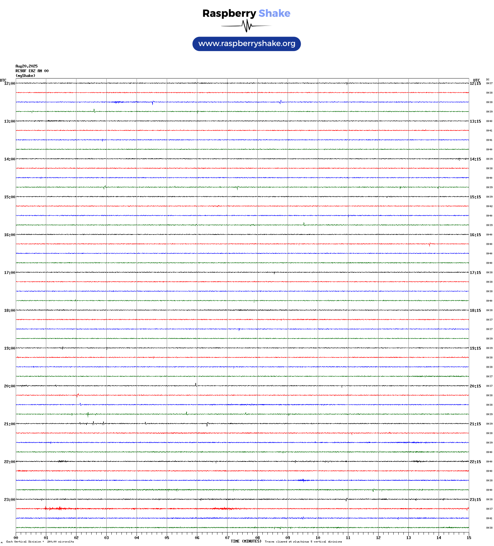Open the www.raspberryshake.org link
This screenshot has height=546, width=494.
click(247, 44)
